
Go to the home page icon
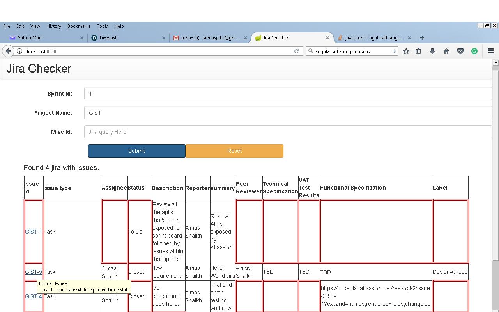point(446,51)
